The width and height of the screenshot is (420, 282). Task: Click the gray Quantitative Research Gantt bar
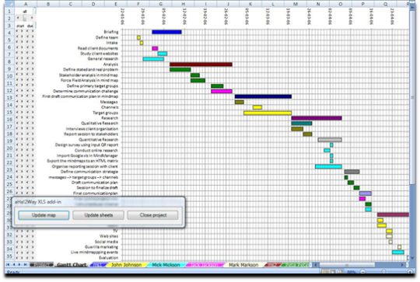(330, 140)
